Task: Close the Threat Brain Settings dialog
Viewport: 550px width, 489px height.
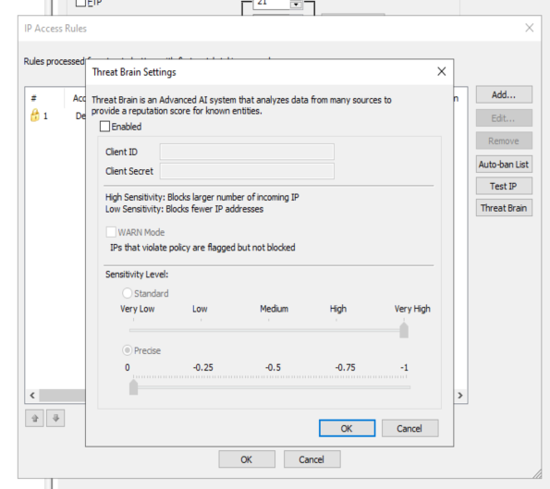Action: [442, 71]
